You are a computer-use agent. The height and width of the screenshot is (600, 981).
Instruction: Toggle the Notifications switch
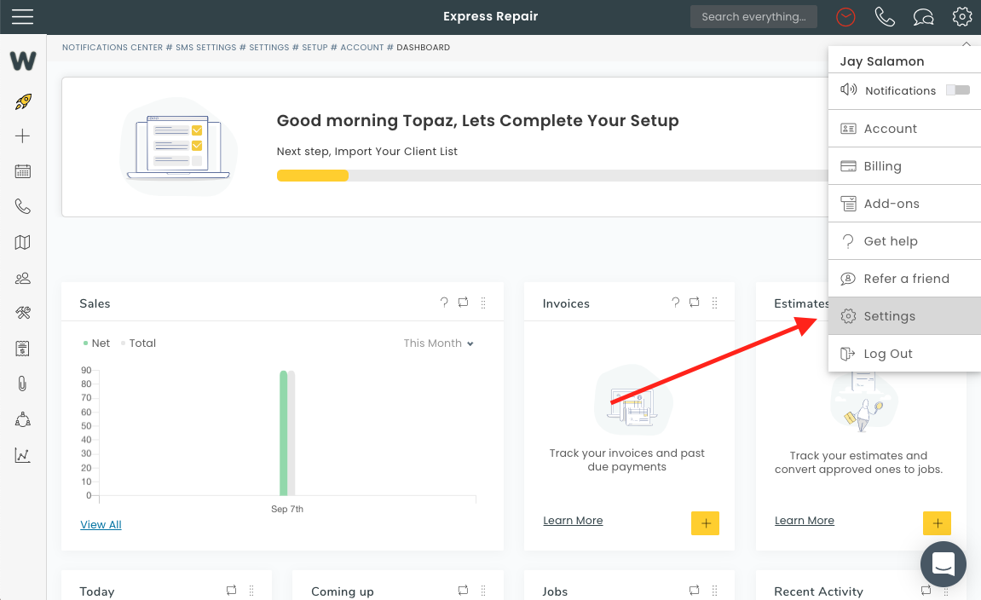[x=958, y=90]
